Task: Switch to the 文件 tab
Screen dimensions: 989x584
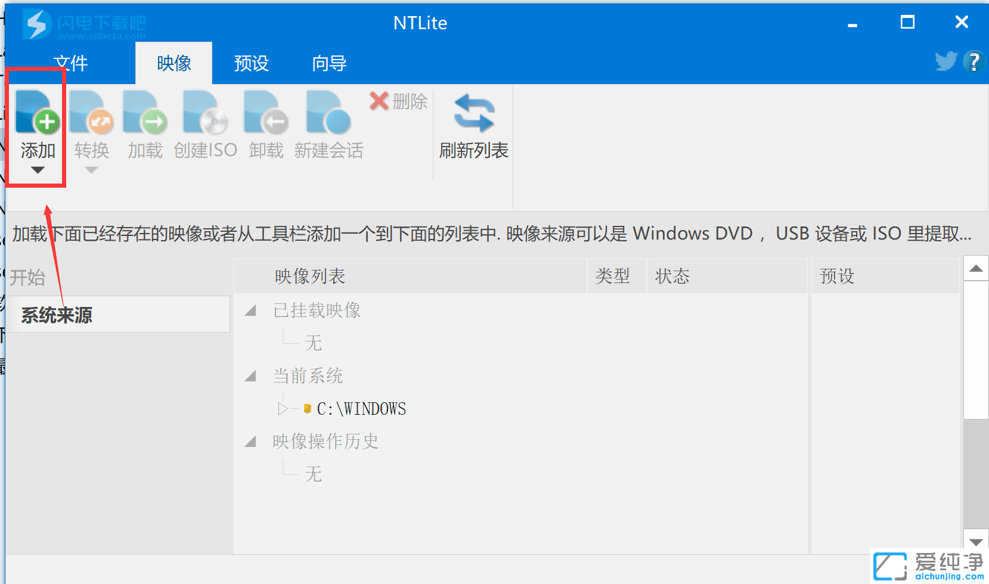Action: pyautogui.click(x=72, y=63)
